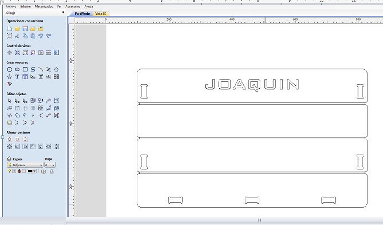Viewport: 383px width, 225px height.
Task: Expand the black layer color dropdown
Action: click(34, 171)
